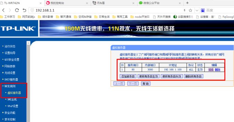234x122 pixels.
Task: Open a new browser tab with plus button
Action: point(187,3)
